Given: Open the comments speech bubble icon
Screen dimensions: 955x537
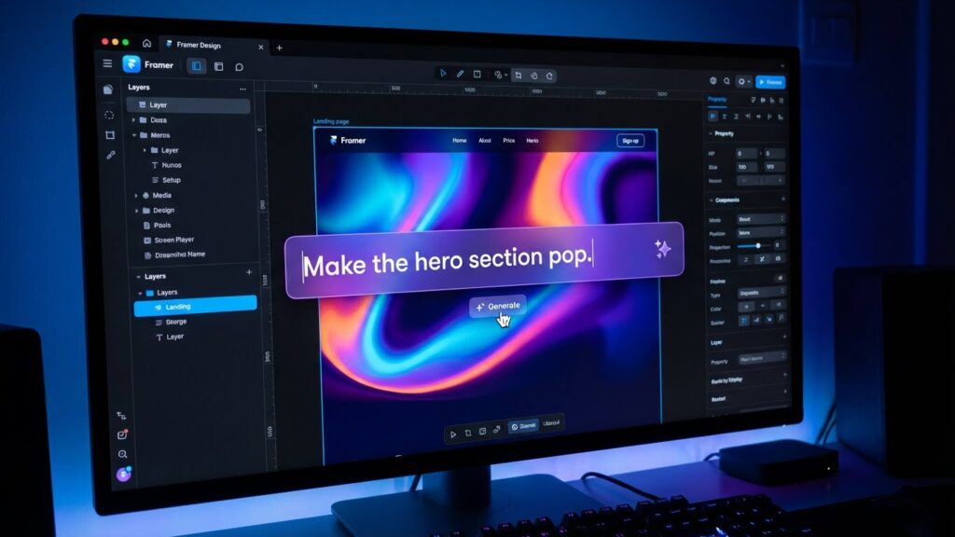Looking at the screenshot, I should coord(240,67).
